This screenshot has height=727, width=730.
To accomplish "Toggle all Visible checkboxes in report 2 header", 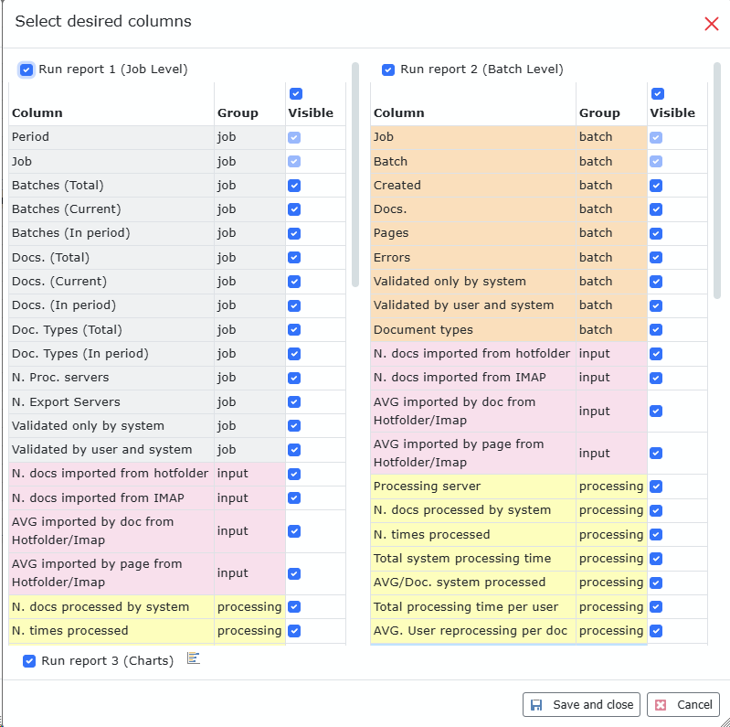I will (x=657, y=93).
